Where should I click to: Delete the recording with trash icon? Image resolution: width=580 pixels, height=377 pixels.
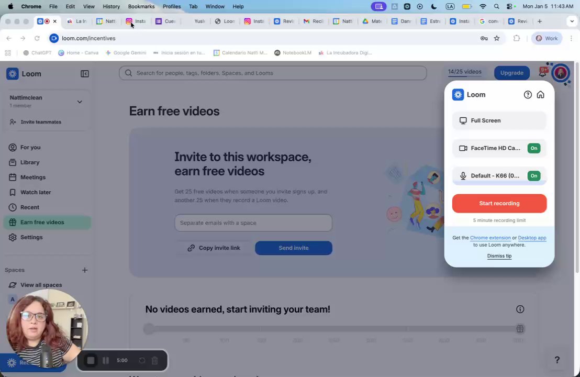[154, 360]
